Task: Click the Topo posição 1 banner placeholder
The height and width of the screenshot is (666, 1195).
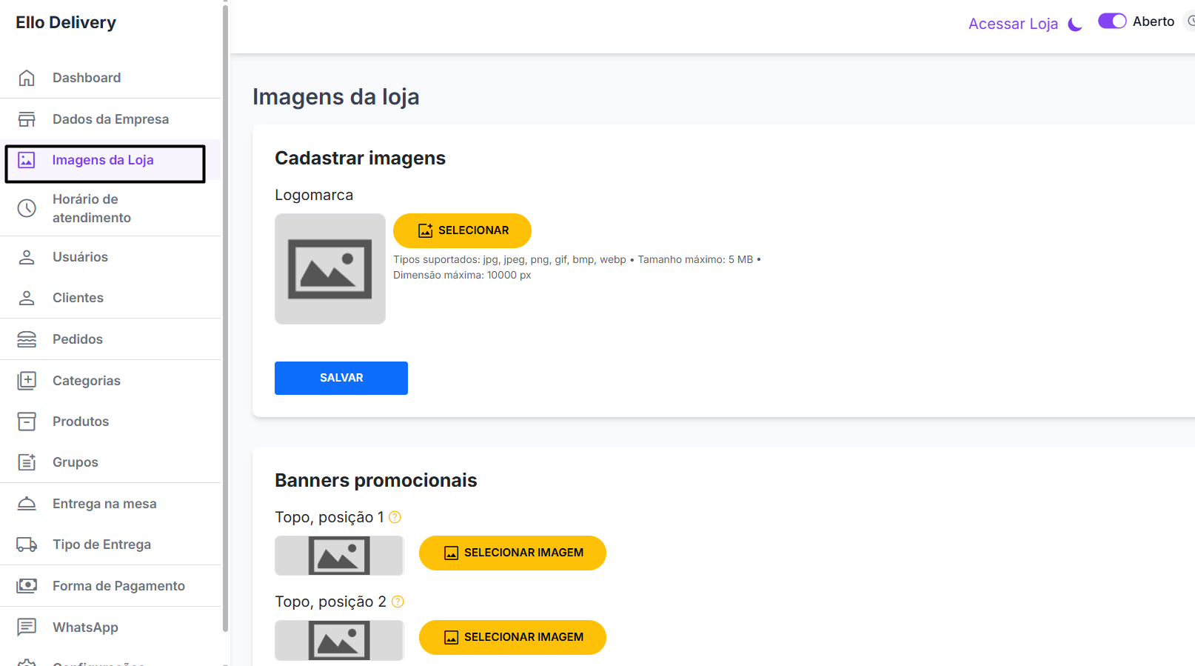Action: 339,556
